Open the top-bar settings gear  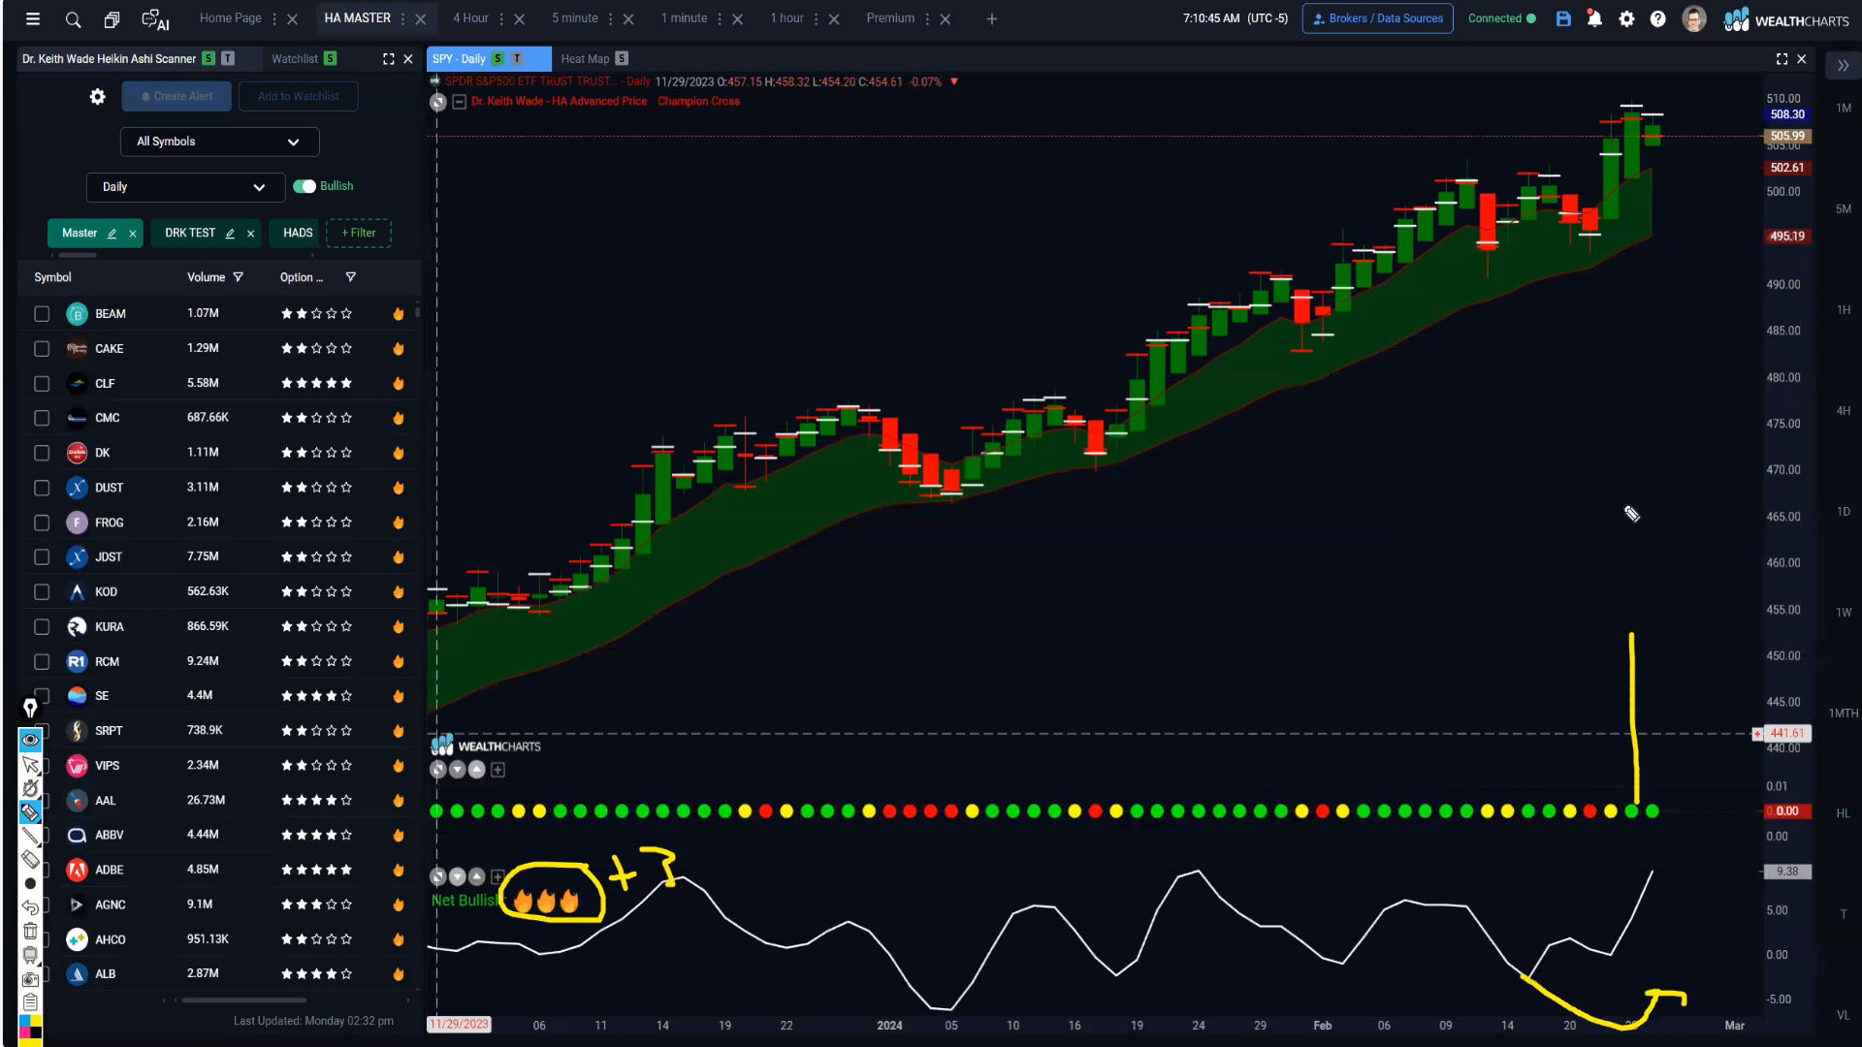1626,18
